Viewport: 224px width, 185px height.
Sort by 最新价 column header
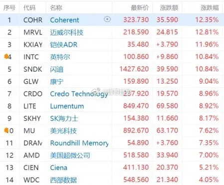[x=140, y=7]
